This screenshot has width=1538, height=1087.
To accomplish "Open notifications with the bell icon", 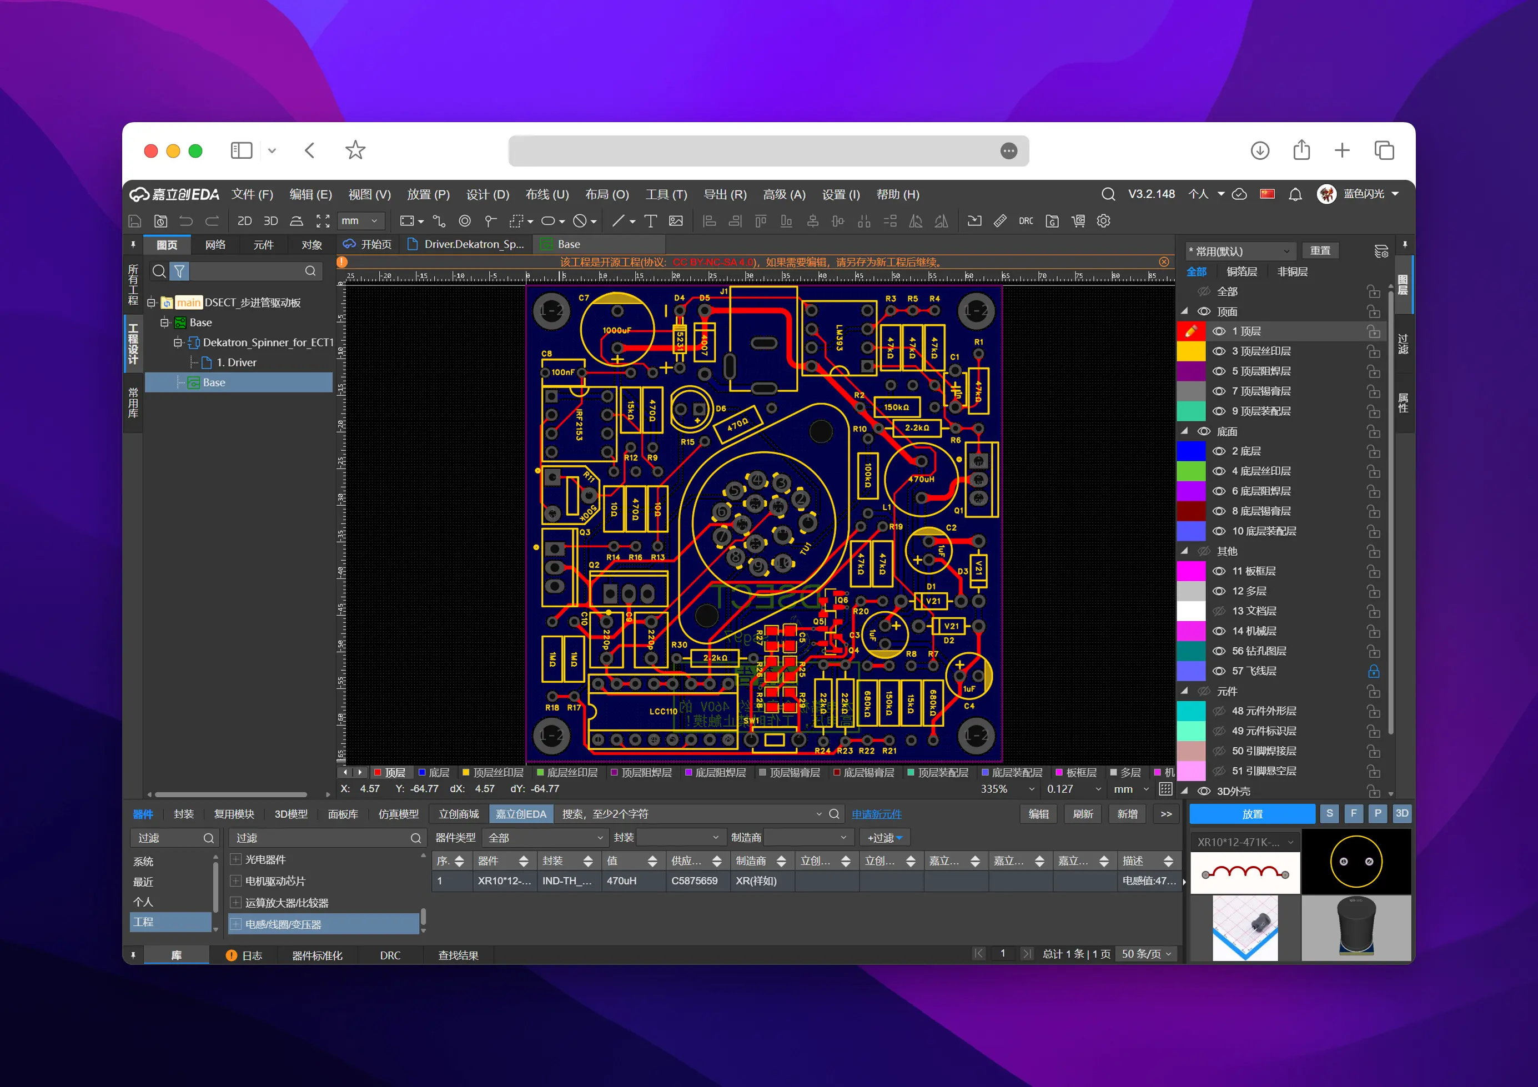I will [x=1295, y=194].
